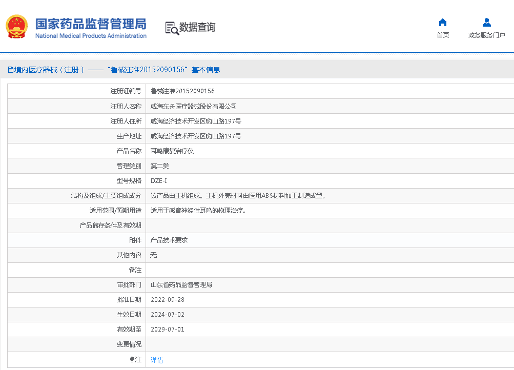The height and width of the screenshot is (370, 514).
Task: Click the person icon for 政务服务门户
Action: pyautogui.click(x=486, y=23)
